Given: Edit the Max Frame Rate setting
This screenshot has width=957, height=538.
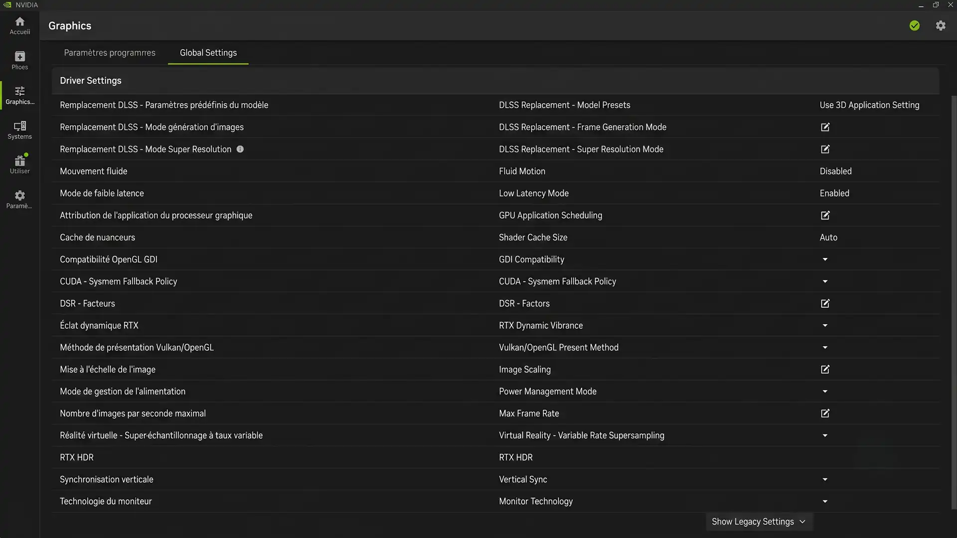Looking at the screenshot, I should point(825,413).
